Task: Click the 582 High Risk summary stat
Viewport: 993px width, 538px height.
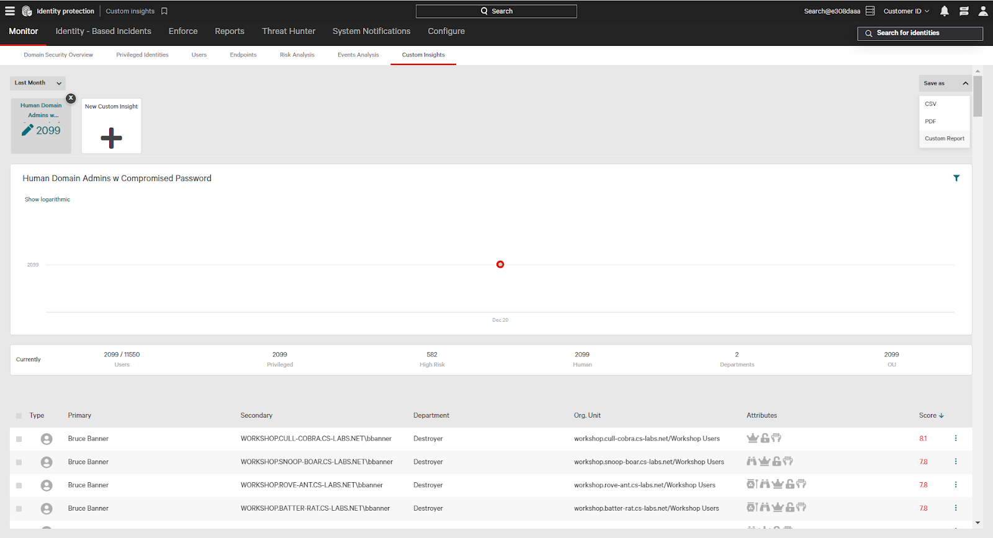Action: click(x=432, y=359)
